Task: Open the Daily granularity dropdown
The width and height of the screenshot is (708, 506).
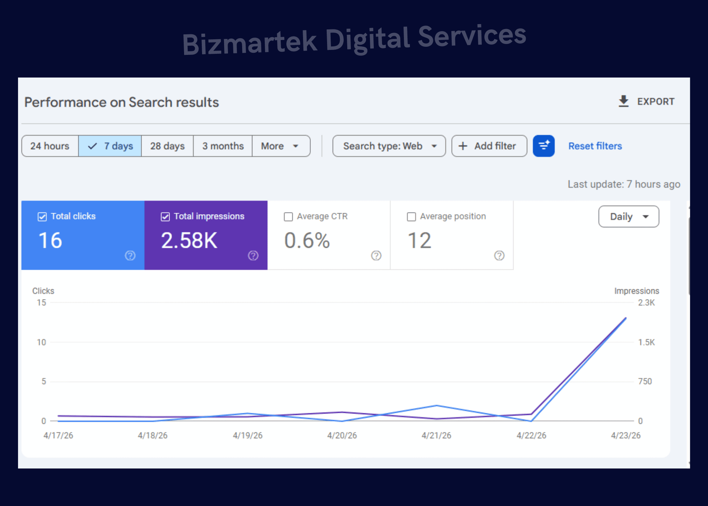Action: click(629, 216)
